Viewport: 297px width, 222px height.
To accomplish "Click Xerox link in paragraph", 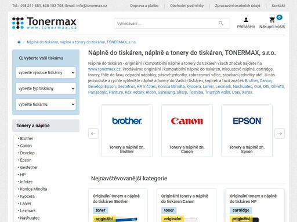I will tap(247, 92).
